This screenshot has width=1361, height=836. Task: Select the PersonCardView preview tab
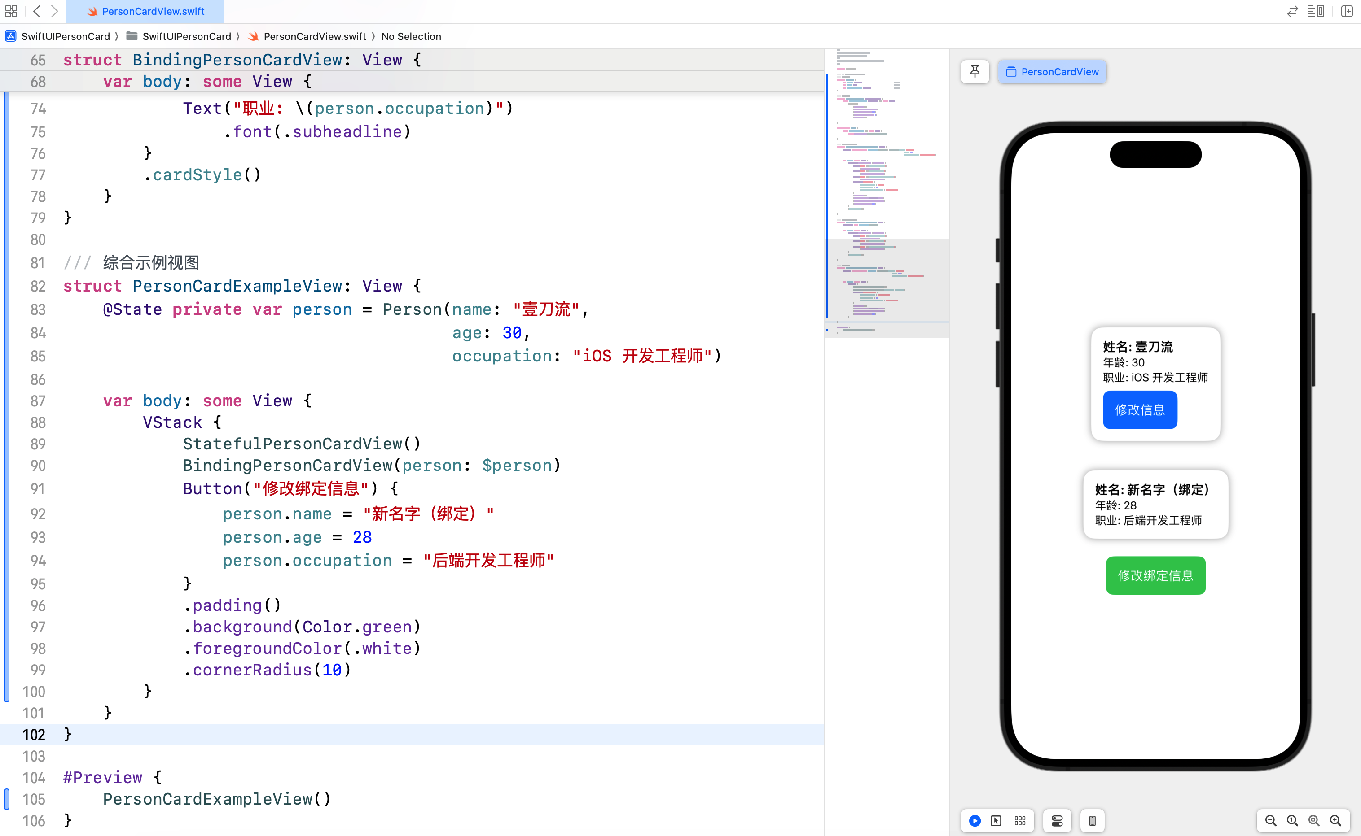point(1052,72)
